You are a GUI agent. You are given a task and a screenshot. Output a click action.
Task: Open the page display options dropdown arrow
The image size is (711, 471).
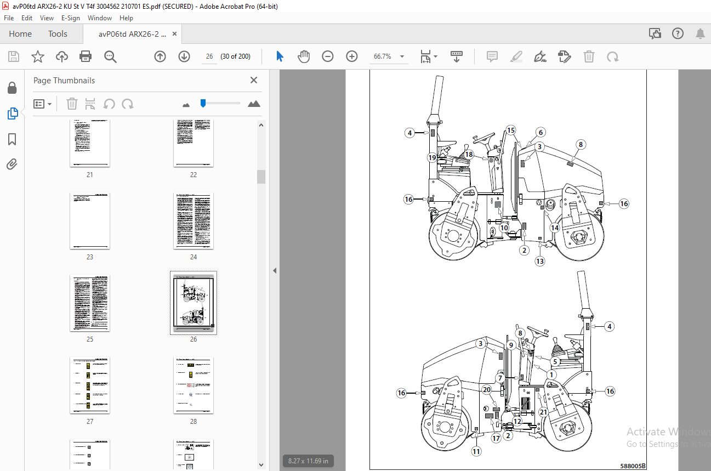pos(436,56)
